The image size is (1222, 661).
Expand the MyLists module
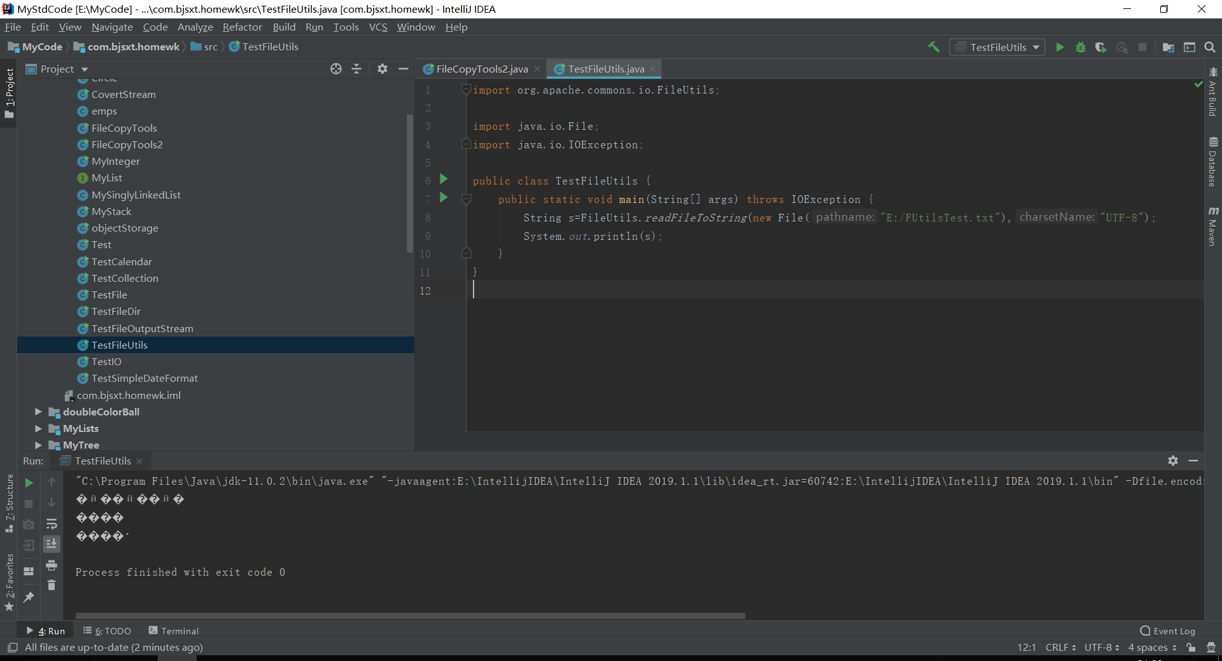point(38,429)
